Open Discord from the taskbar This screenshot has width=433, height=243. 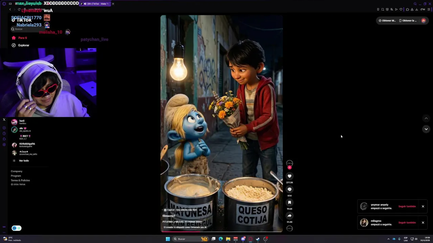click(243, 239)
